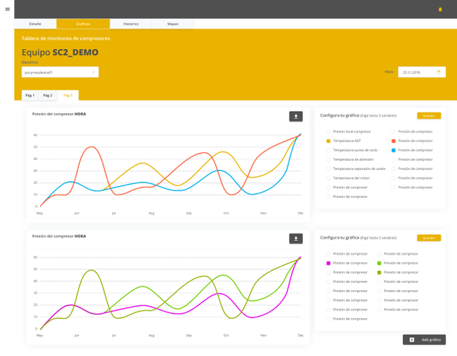Open the calendar icon in date filter

[439, 72]
